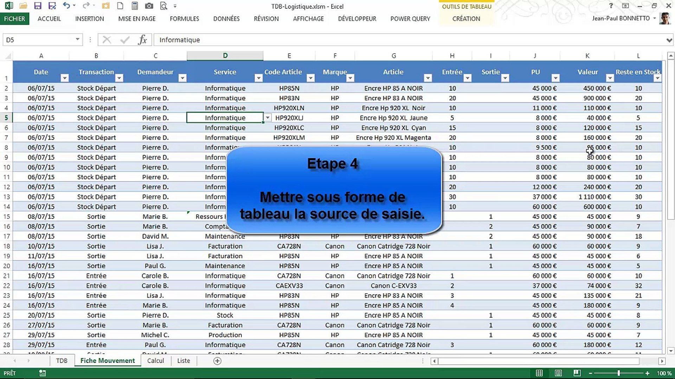Click the Jean-Paul BONNETTO account name

(621, 18)
